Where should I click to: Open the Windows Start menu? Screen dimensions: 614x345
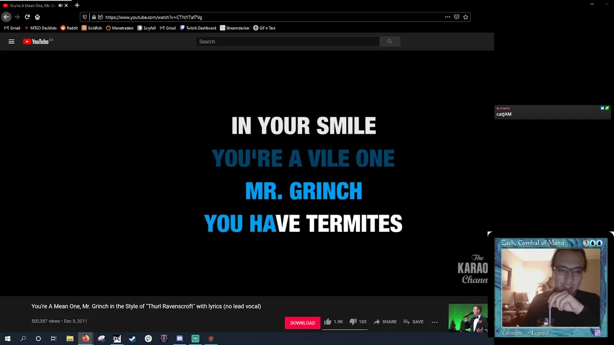[7, 339]
